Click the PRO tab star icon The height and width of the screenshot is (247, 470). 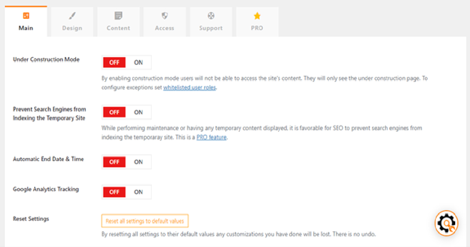pyautogui.click(x=257, y=16)
